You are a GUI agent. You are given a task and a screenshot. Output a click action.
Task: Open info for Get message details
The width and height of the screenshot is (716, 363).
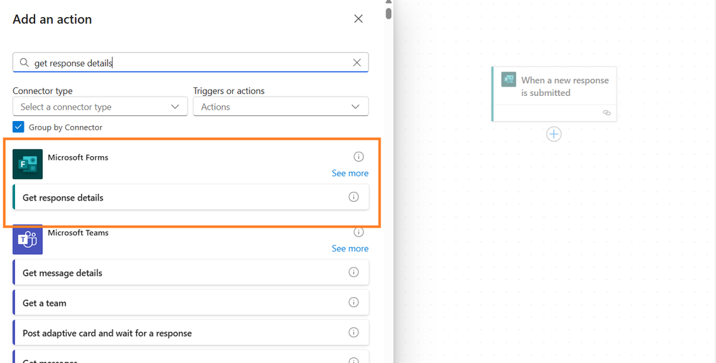353,272
